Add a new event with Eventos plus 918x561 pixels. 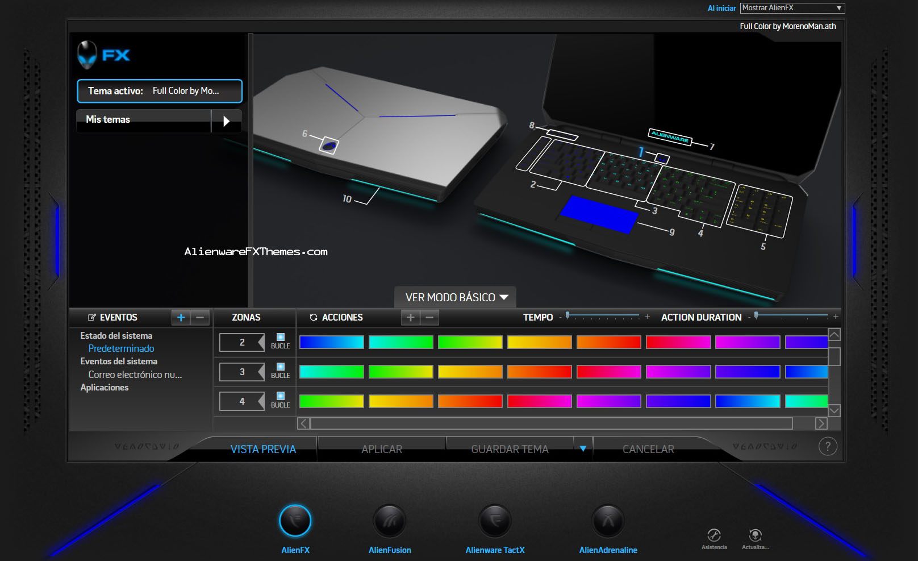point(181,317)
